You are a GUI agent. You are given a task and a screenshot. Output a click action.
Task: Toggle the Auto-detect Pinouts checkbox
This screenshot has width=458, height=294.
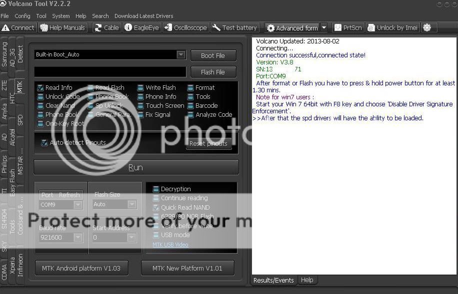click(x=44, y=143)
